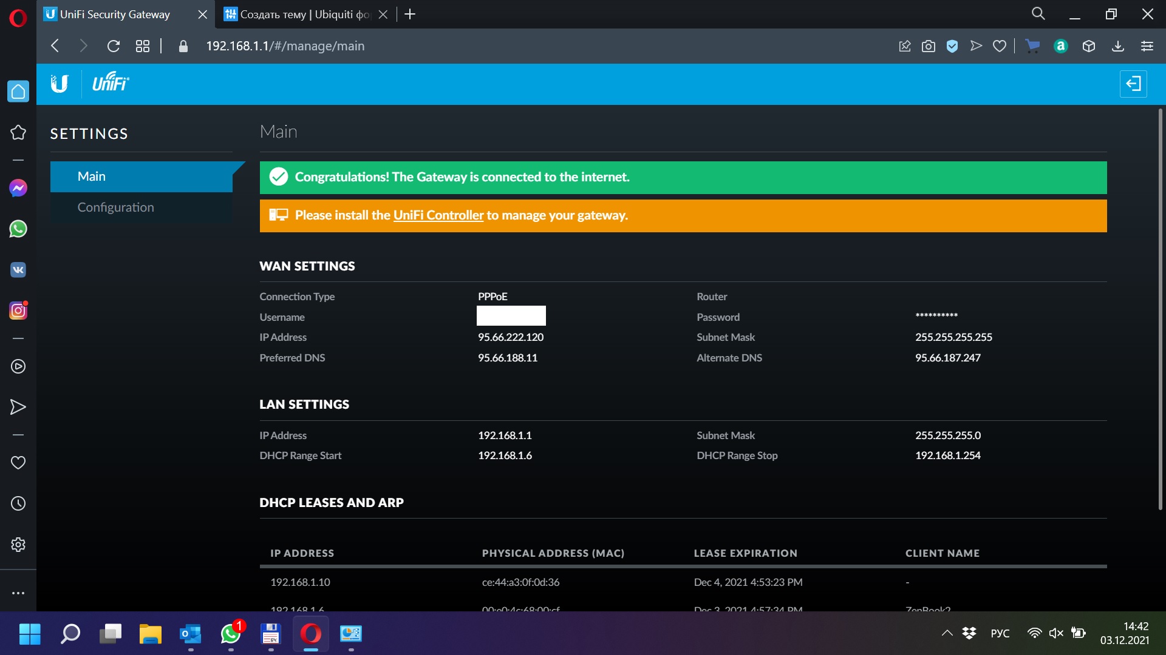
Task: Open the UniFi Controller link
Action: click(438, 215)
